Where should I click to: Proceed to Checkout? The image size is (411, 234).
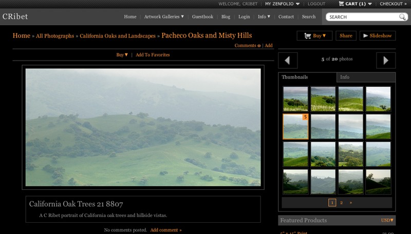pyautogui.click(x=393, y=4)
